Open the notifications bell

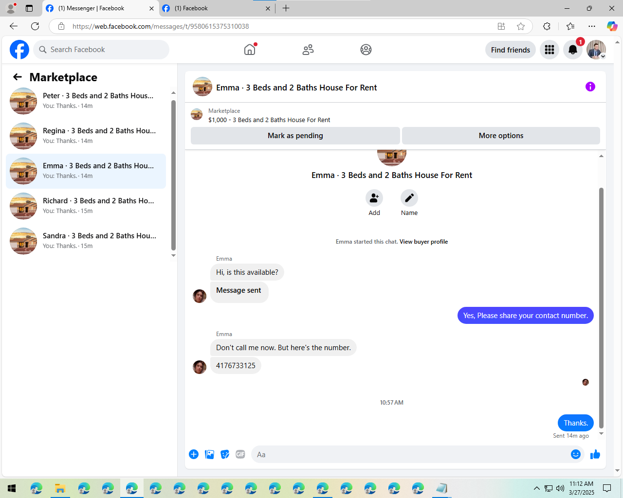(x=573, y=50)
